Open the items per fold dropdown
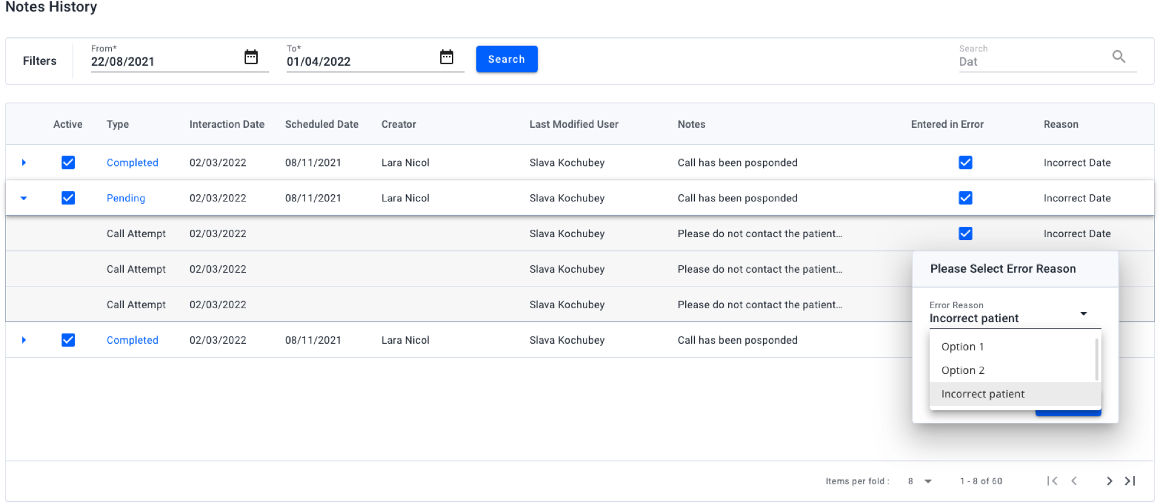Image resolution: width=1160 pixels, height=503 pixels. click(x=927, y=481)
